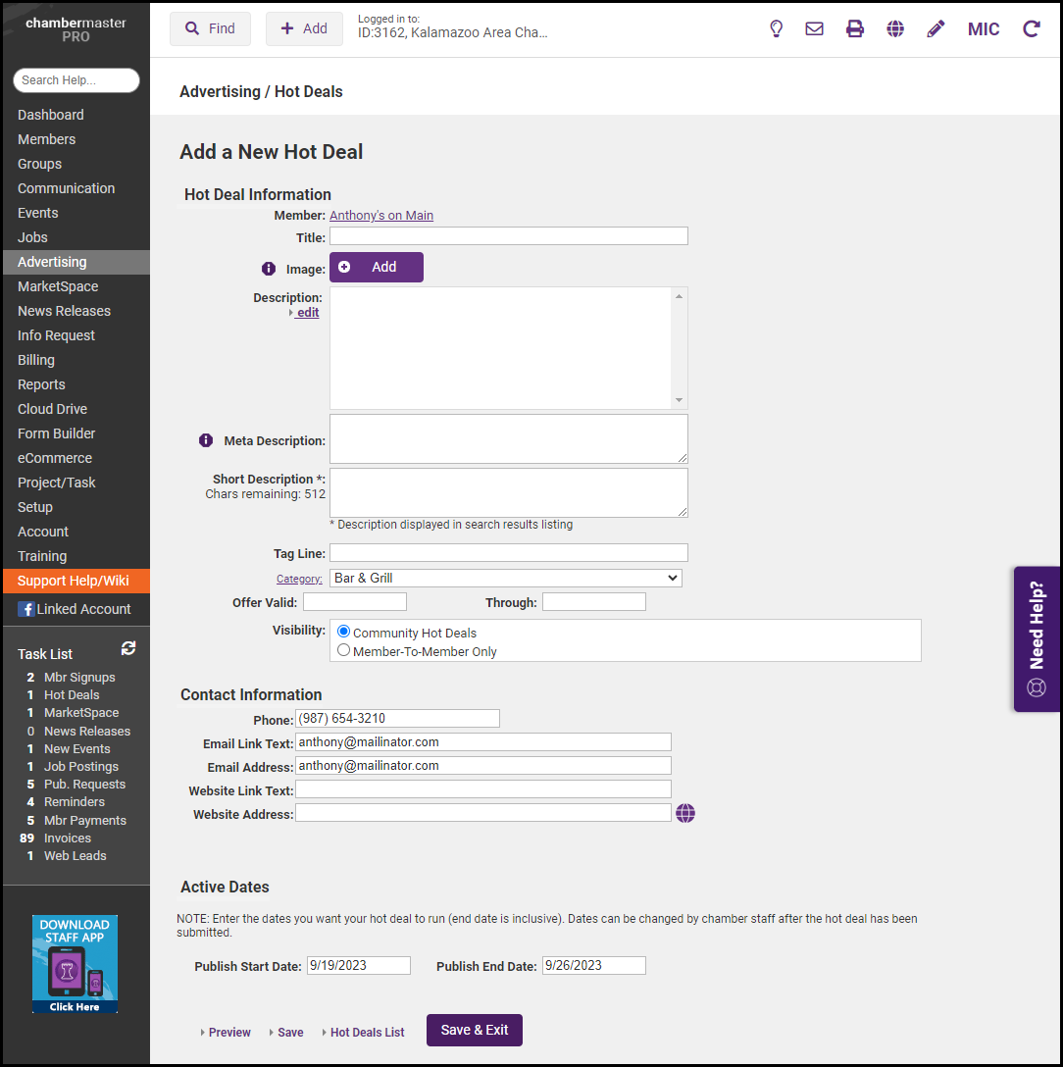Click the Offer Valid date field
Viewport: 1063px width, 1067px height.
tap(355, 601)
